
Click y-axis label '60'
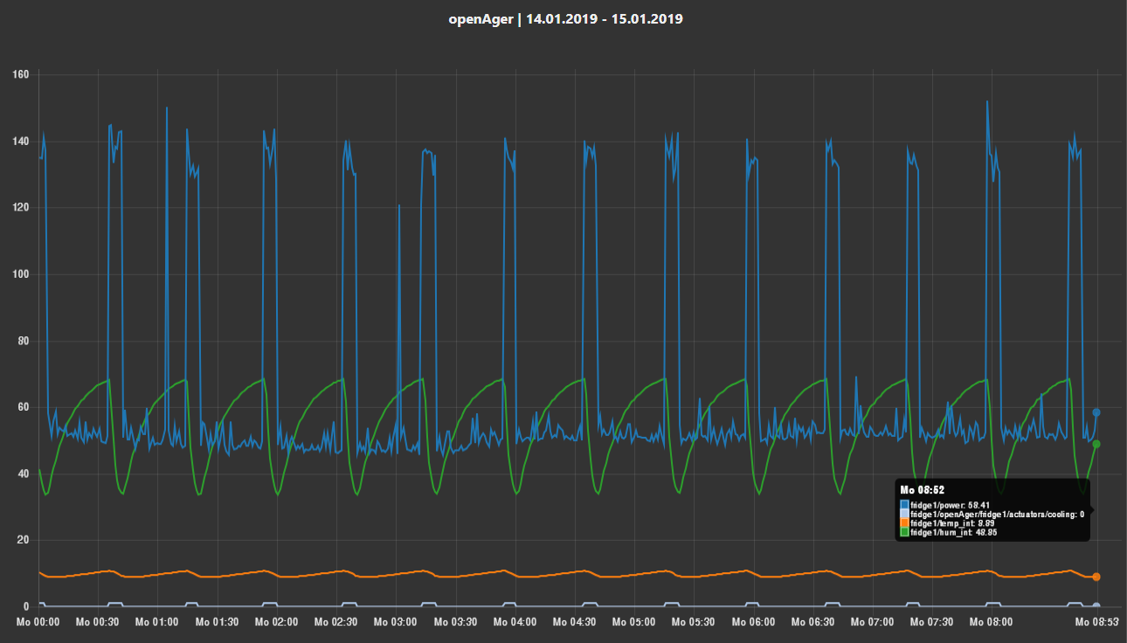(24, 407)
